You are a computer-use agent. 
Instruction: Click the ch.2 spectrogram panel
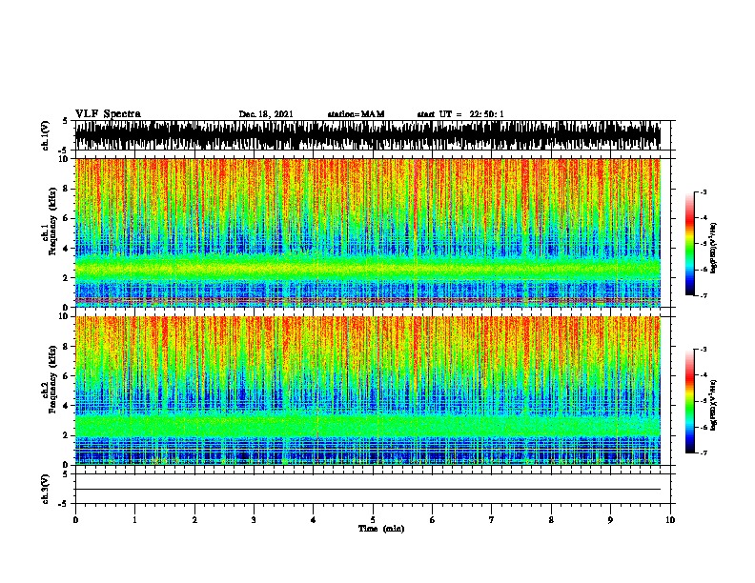[368, 391]
